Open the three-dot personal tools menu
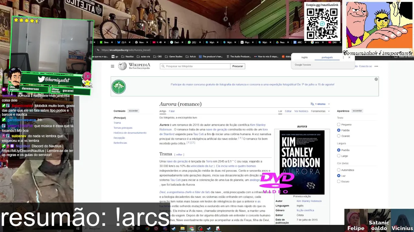 (376, 66)
